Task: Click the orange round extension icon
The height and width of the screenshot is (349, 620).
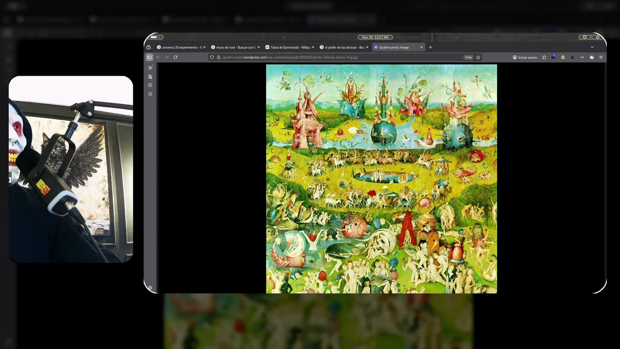Action: click(x=563, y=57)
